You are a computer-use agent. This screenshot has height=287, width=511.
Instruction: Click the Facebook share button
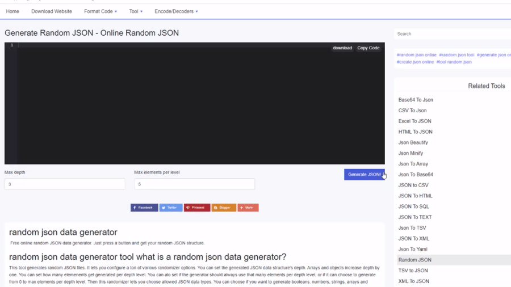(144, 208)
